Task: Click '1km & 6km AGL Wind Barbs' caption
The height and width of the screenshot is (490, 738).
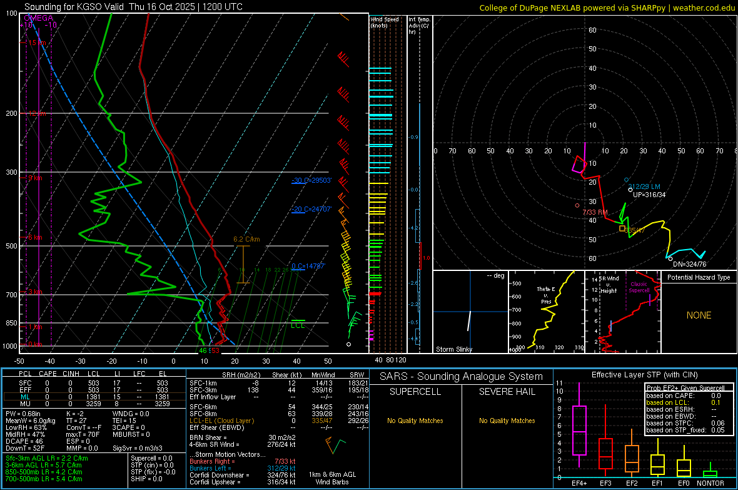Action: pyautogui.click(x=332, y=478)
